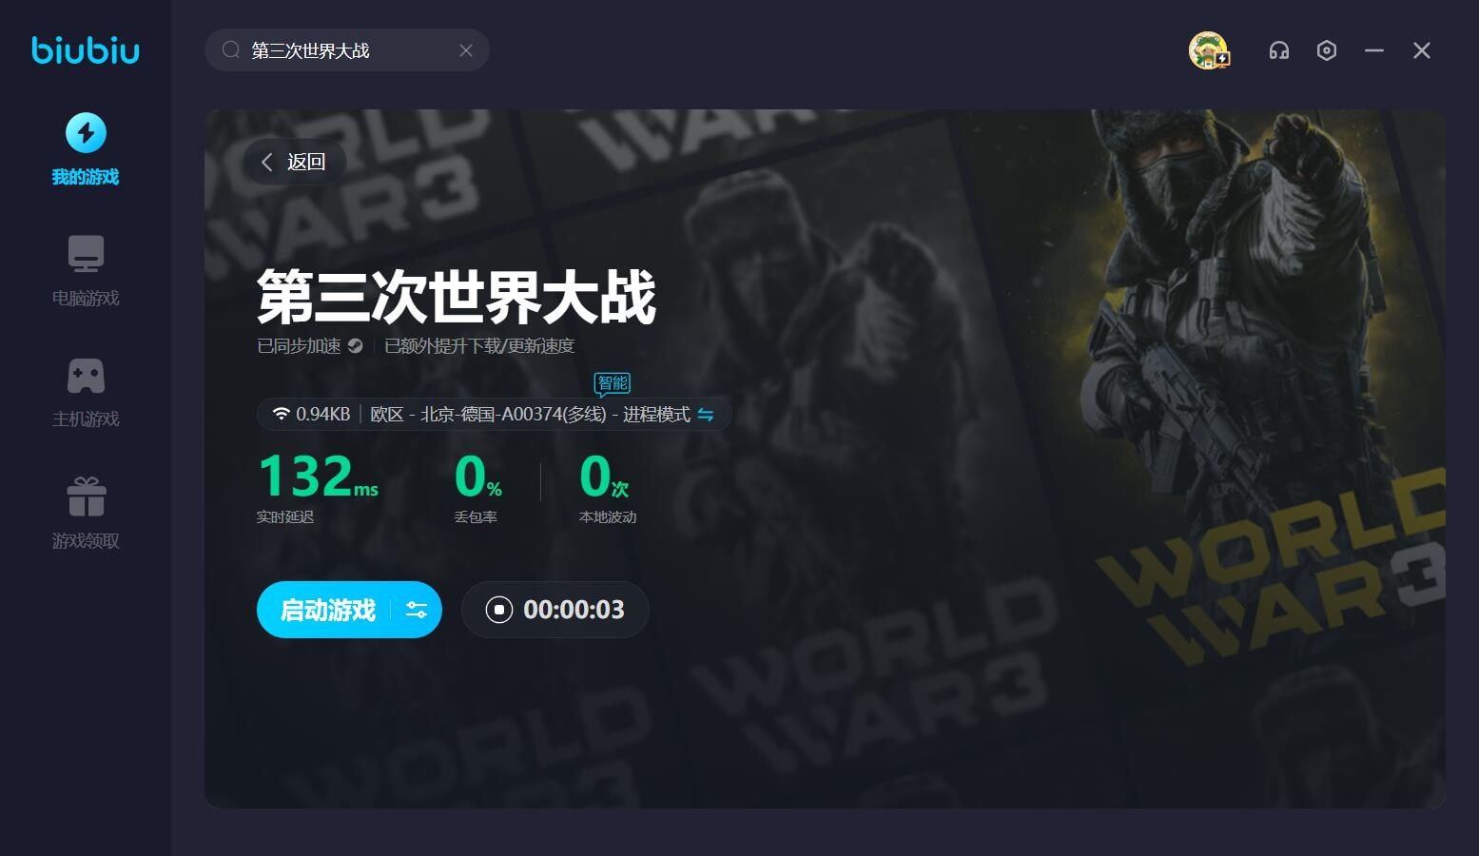1479x856 pixels.
Task: Click the 0% packet loss value
Action: point(478,477)
